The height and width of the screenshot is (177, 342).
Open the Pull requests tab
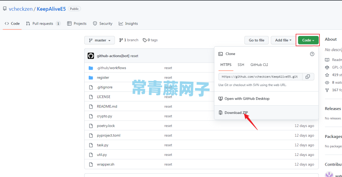[x=43, y=23]
